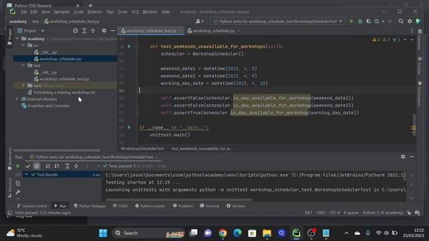
Task: Collapse the academy root folder
Action: (x=17, y=39)
